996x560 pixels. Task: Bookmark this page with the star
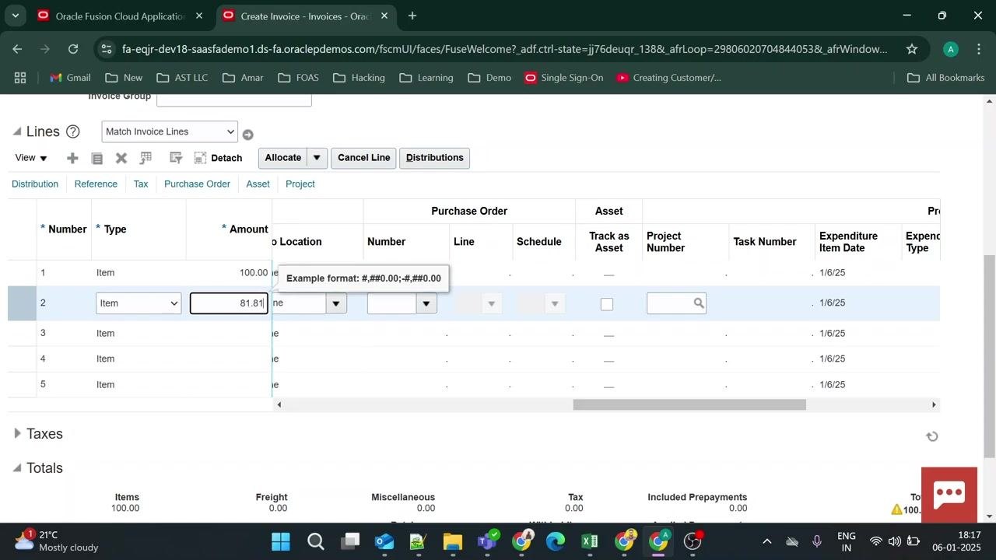pyautogui.click(x=912, y=49)
